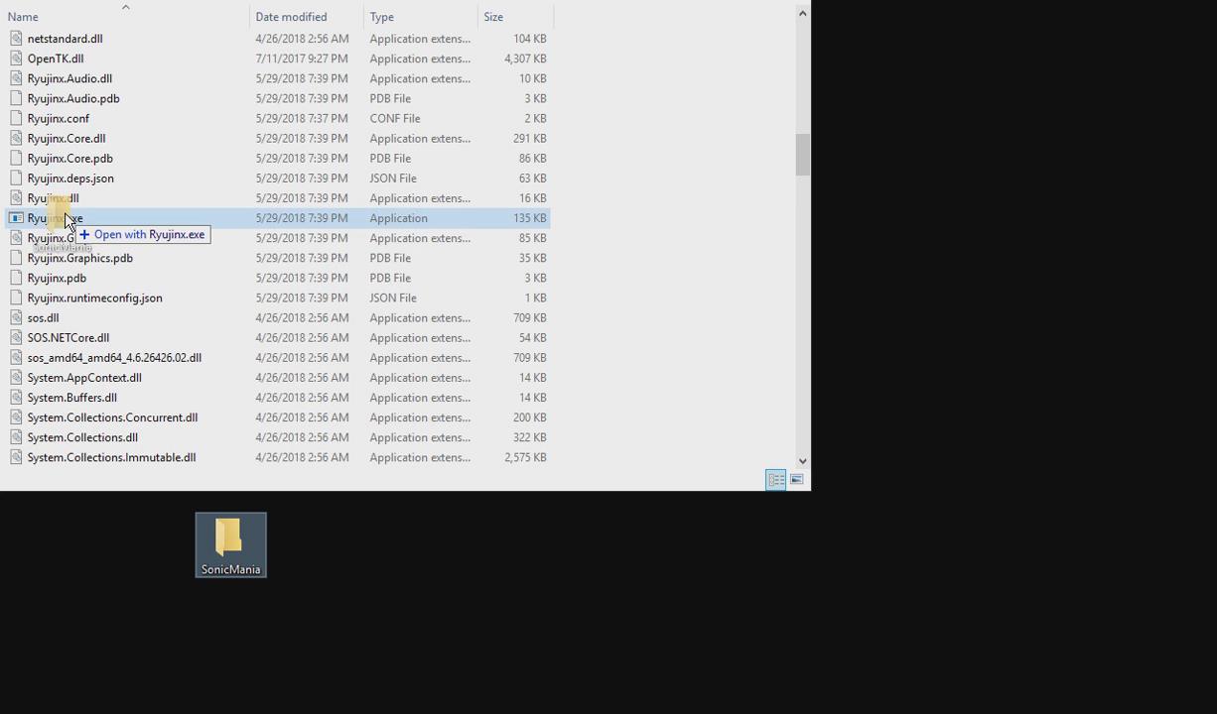Image resolution: width=1217 pixels, height=714 pixels.
Task: Select the SonicMania folder on desktop
Action: tap(230, 544)
